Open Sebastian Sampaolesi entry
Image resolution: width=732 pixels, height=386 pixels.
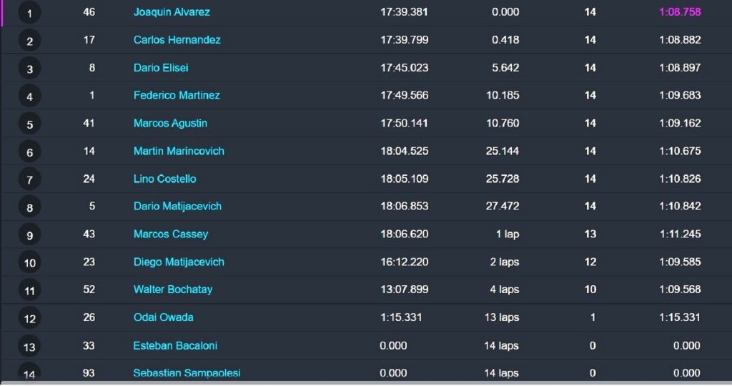point(187,373)
